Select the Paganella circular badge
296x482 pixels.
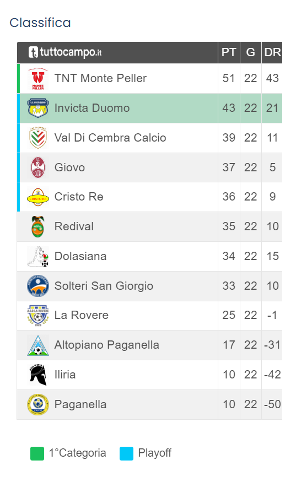pos(38,404)
